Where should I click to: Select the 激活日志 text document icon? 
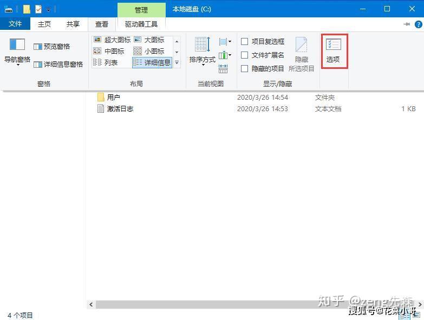101,108
